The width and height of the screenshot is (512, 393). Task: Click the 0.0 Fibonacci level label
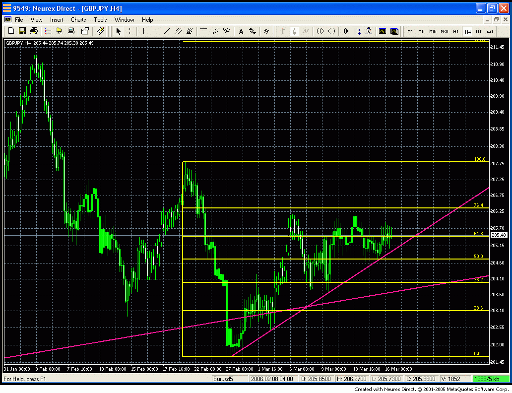tap(477, 353)
